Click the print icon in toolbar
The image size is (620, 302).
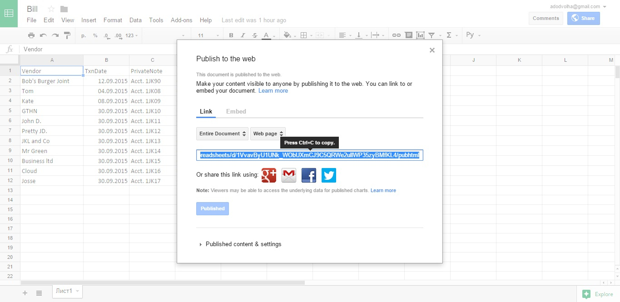point(31,35)
